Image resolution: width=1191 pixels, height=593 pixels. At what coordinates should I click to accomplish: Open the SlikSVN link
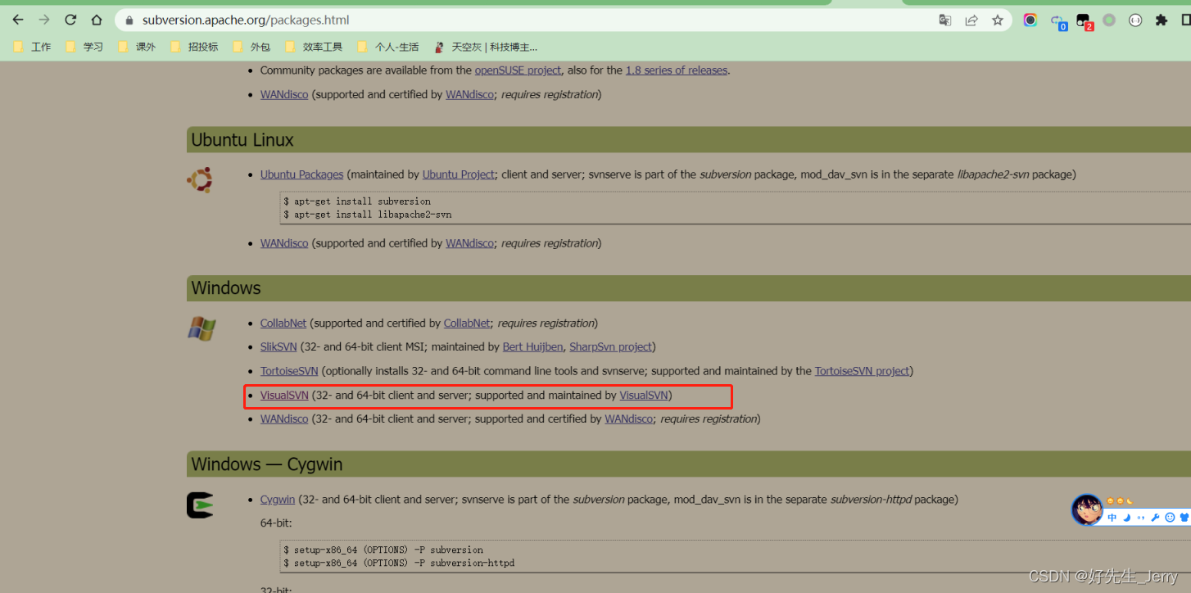[279, 347]
